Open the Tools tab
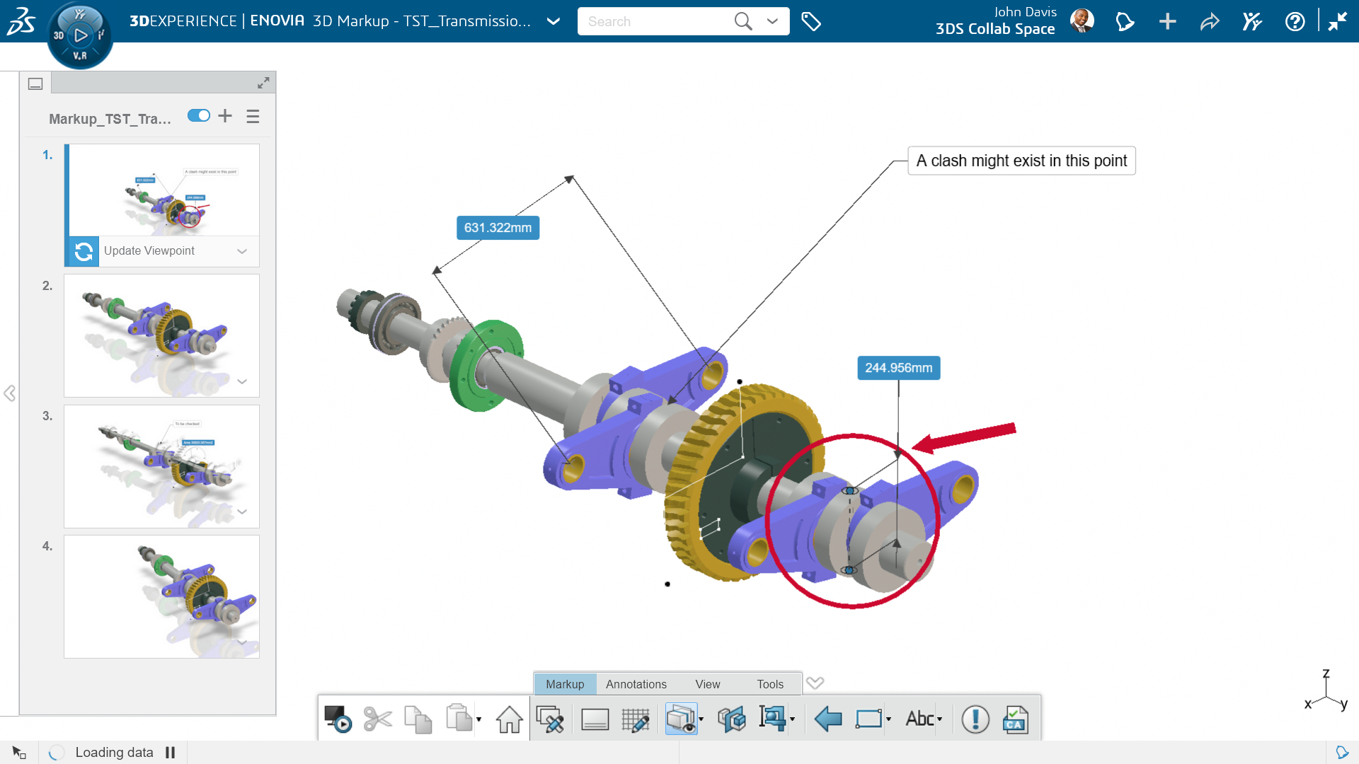Screen dimensions: 1359x764 pos(769,684)
